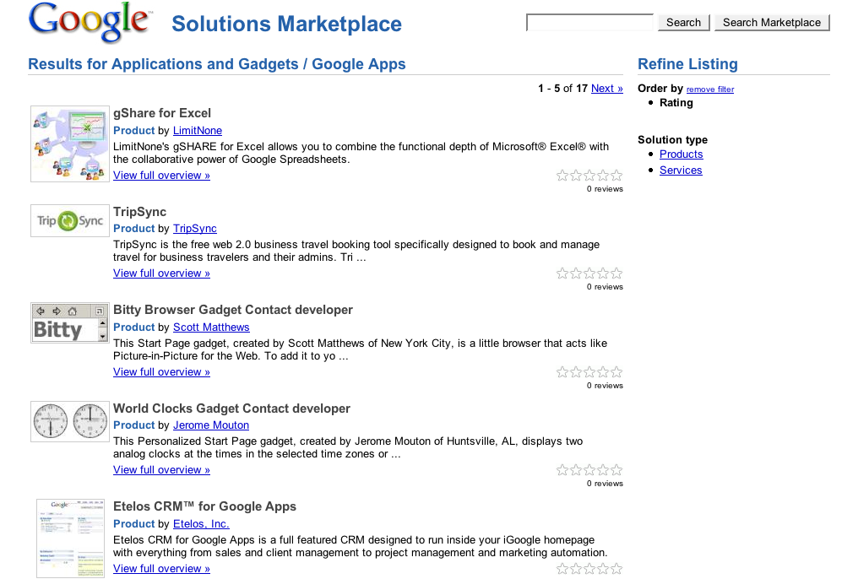Click the Google logo
The image size is (842, 579).
point(90,23)
